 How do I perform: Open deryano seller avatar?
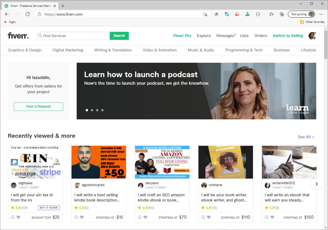(x=140, y=185)
